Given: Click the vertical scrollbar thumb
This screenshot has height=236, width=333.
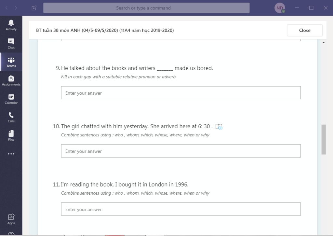Looking at the screenshot, I should click(x=324, y=139).
